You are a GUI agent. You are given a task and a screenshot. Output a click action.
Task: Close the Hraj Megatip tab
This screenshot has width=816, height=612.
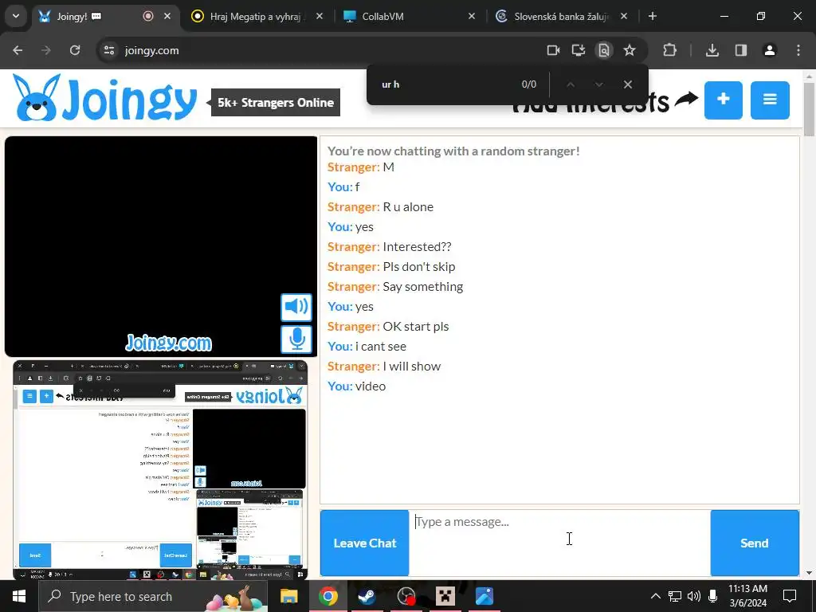click(320, 16)
